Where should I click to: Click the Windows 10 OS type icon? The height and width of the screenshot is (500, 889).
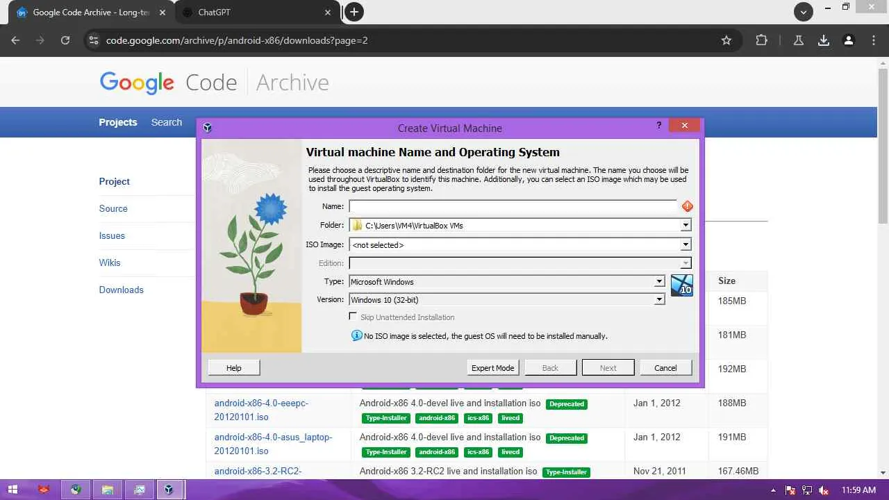tap(682, 285)
